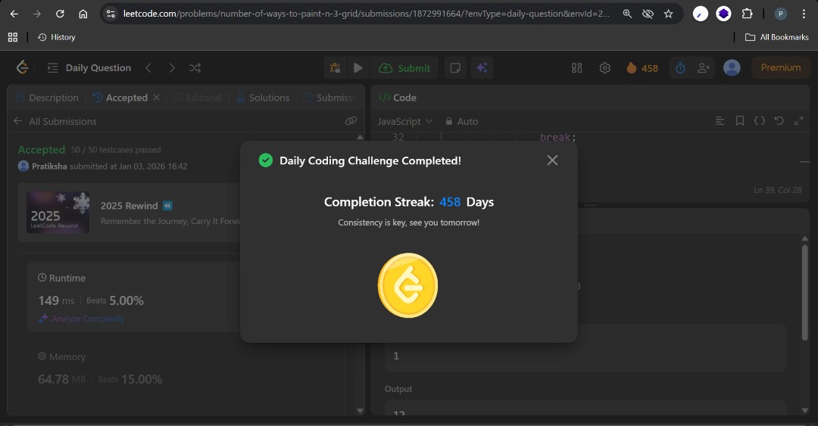Open the AI sparkle assistant icon
Screen dimensions: 818x426
[482, 68]
